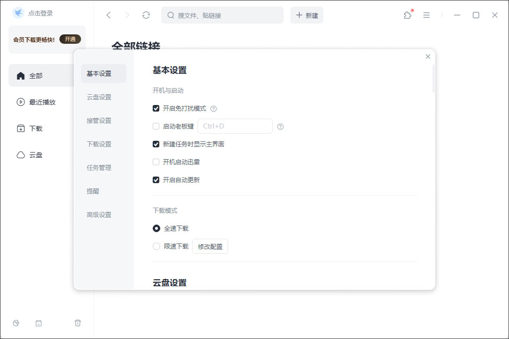This screenshot has width=509, height=339.
Task: Open the 任务管理 settings section
Action: click(99, 167)
